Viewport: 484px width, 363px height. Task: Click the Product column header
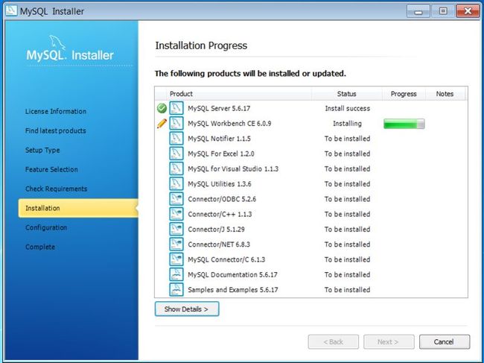(x=239, y=94)
